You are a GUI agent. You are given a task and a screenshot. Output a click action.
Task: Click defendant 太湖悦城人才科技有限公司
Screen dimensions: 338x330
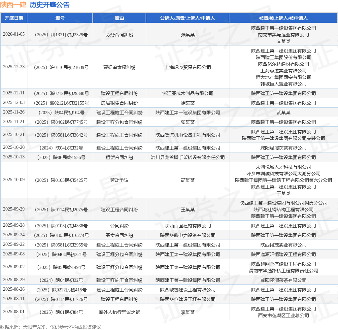pyautogui.click(x=284, y=167)
